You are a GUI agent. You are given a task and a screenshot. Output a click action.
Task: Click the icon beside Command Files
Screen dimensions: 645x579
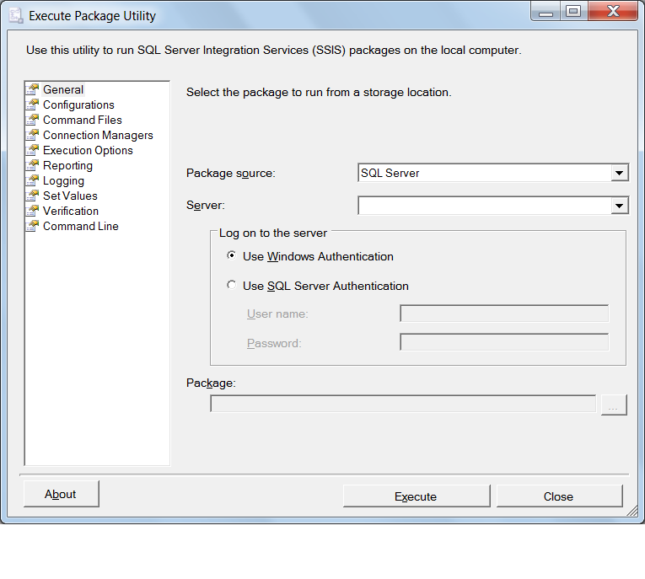click(33, 120)
